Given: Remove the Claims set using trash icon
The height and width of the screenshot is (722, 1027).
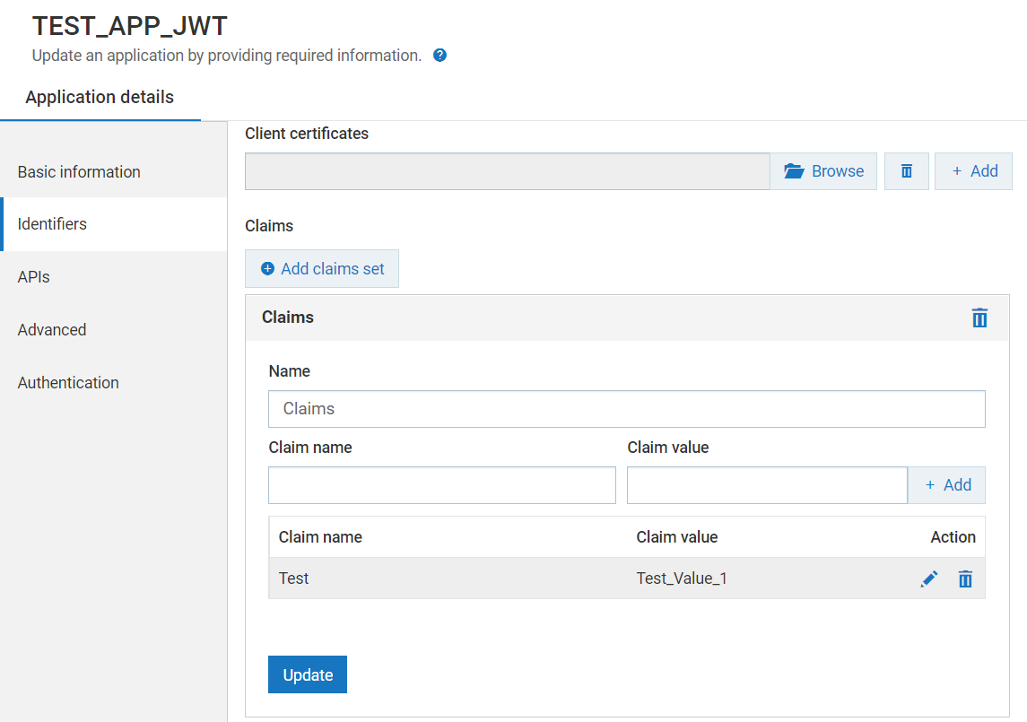Looking at the screenshot, I should [x=979, y=318].
